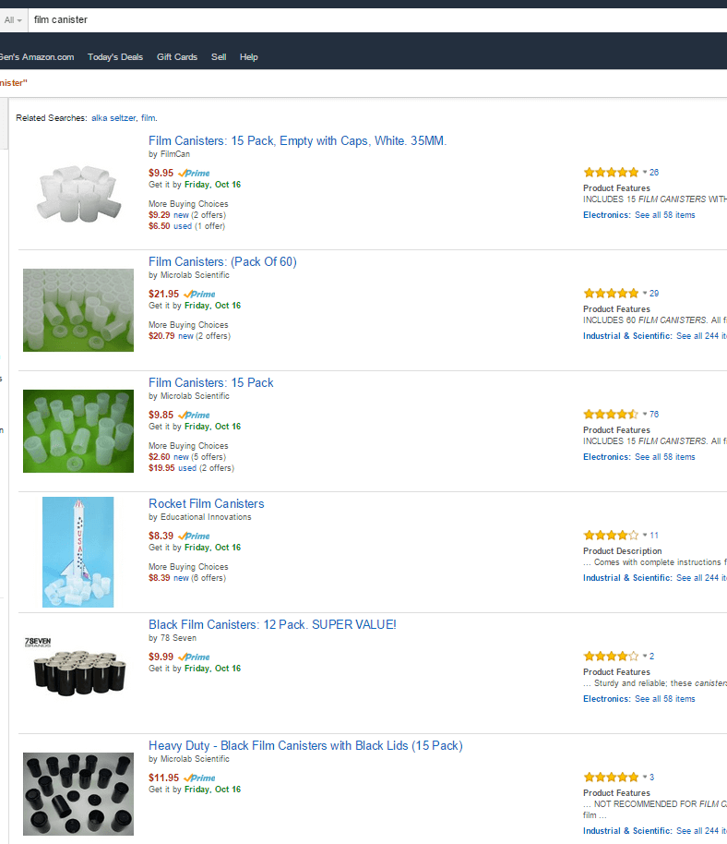Go to Gift Cards navigation item
Image resolution: width=727 pixels, height=844 pixels.
point(177,57)
